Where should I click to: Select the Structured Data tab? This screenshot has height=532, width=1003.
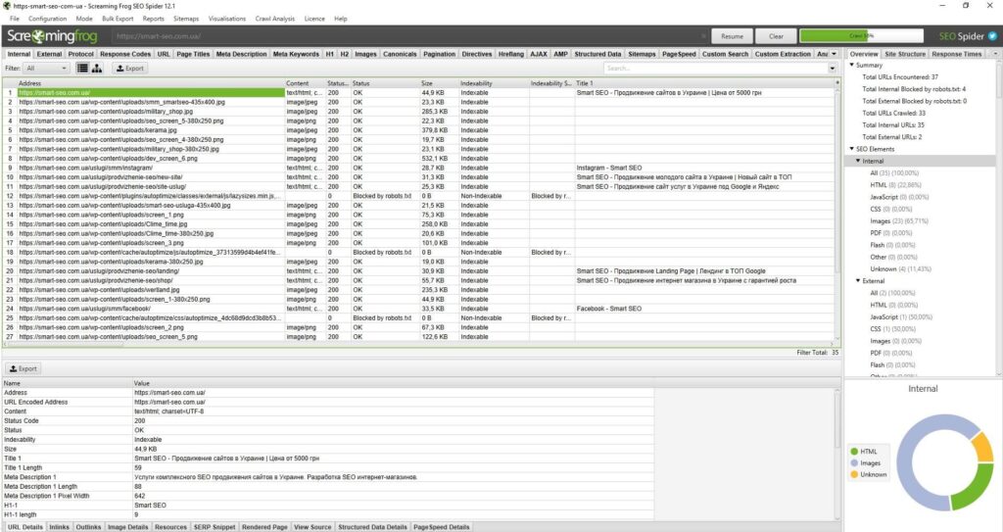[597, 54]
